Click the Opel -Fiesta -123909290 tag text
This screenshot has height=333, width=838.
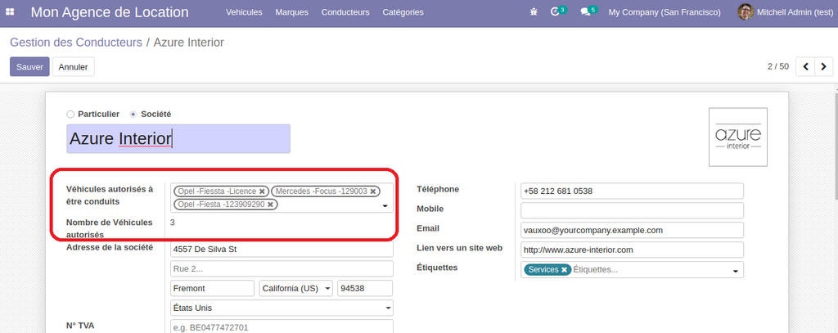221,205
